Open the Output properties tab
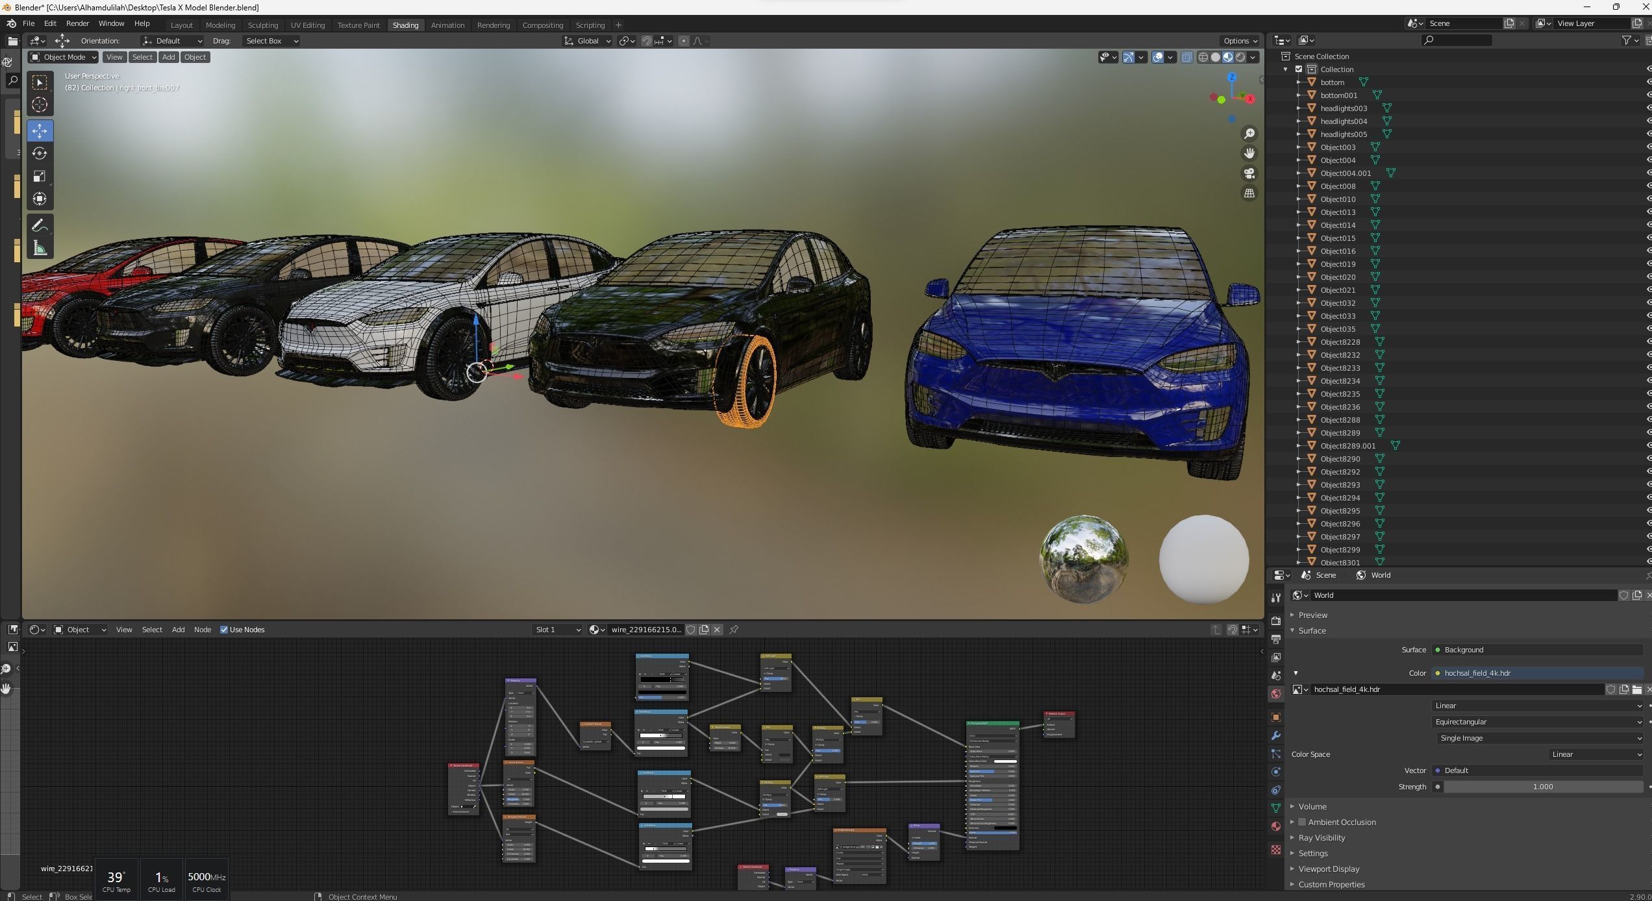 click(1275, 639)
